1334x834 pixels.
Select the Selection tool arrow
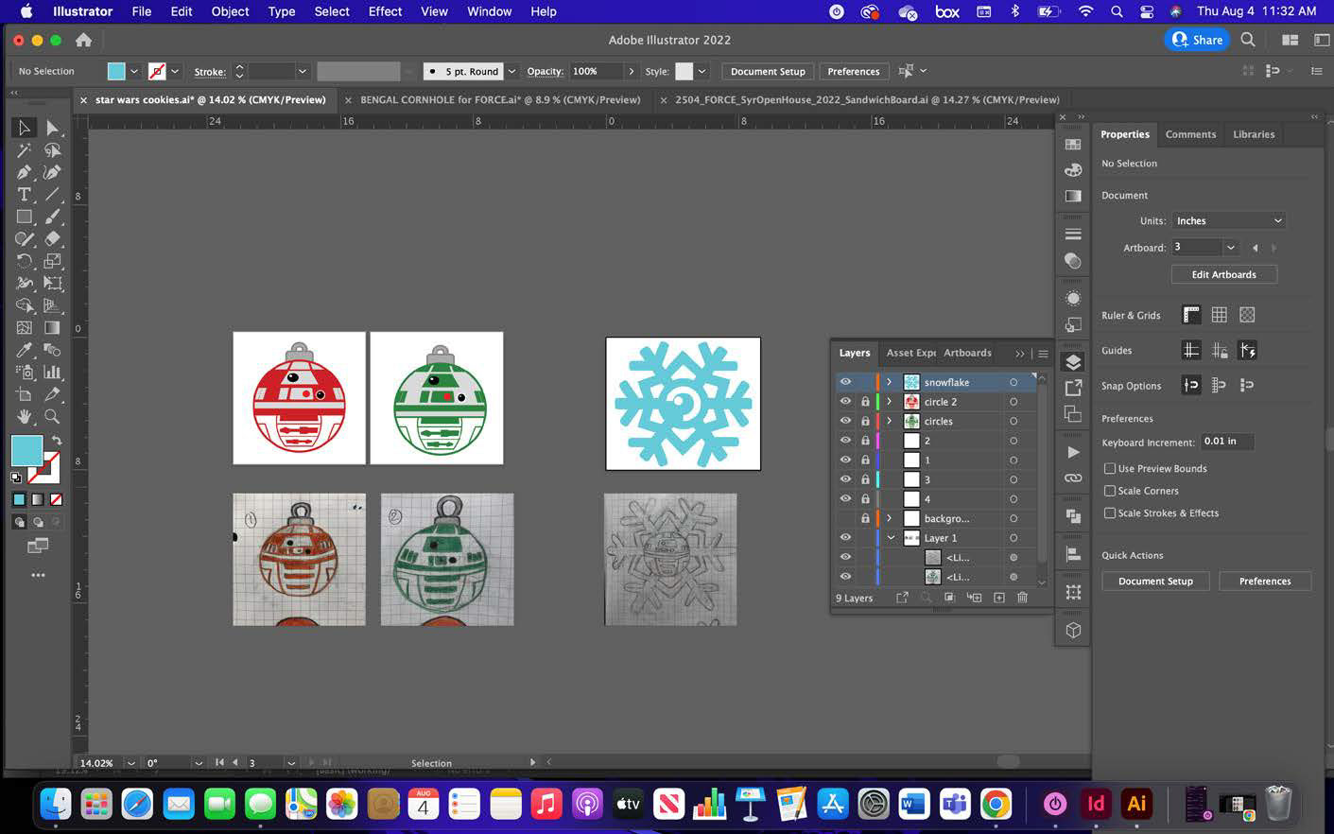25,128
